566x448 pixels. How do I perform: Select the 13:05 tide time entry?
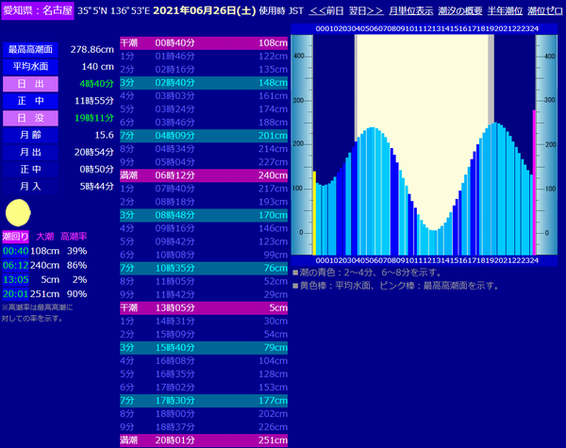click(15, 279)
